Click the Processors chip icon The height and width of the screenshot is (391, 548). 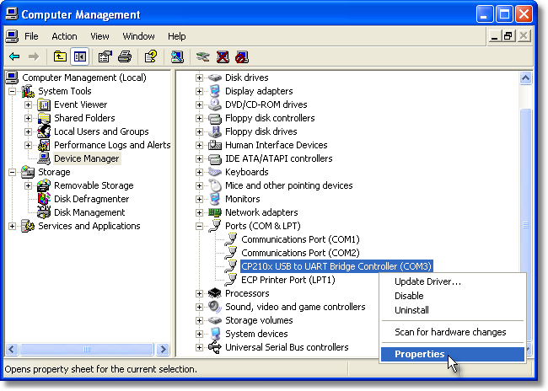[215, 292]
